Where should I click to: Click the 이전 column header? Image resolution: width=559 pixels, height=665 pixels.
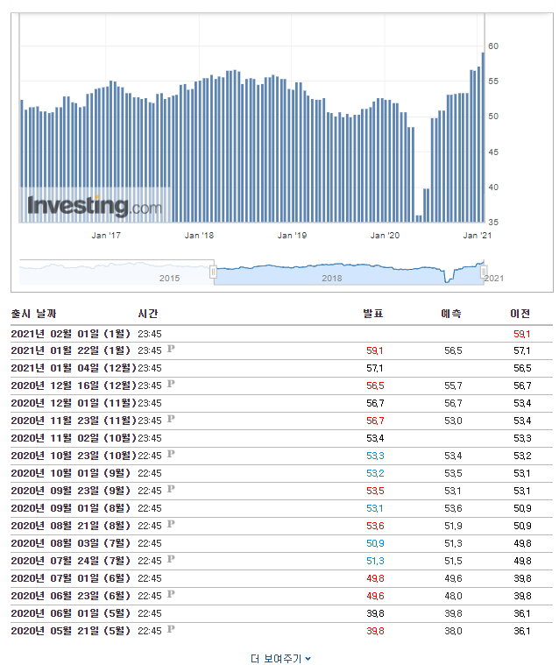520,314
